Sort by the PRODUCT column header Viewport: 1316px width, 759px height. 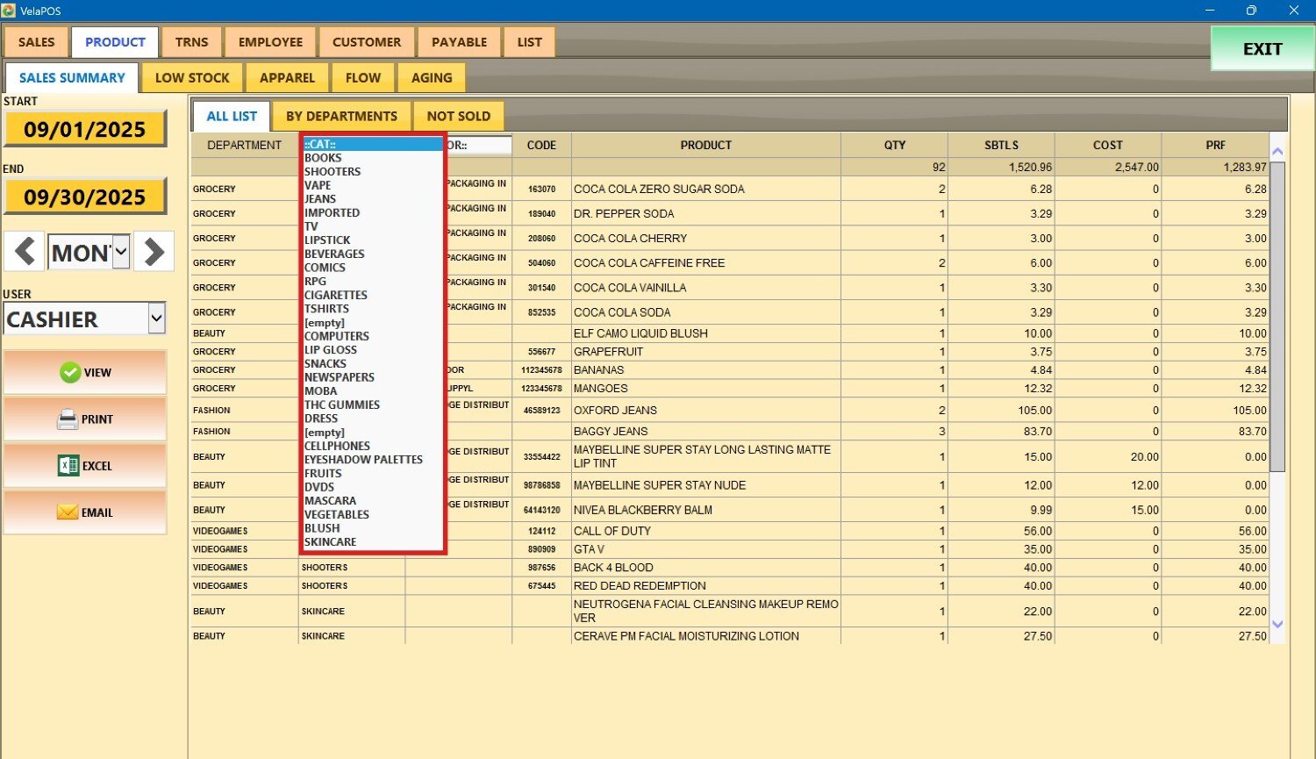click(x=705, y=146)
